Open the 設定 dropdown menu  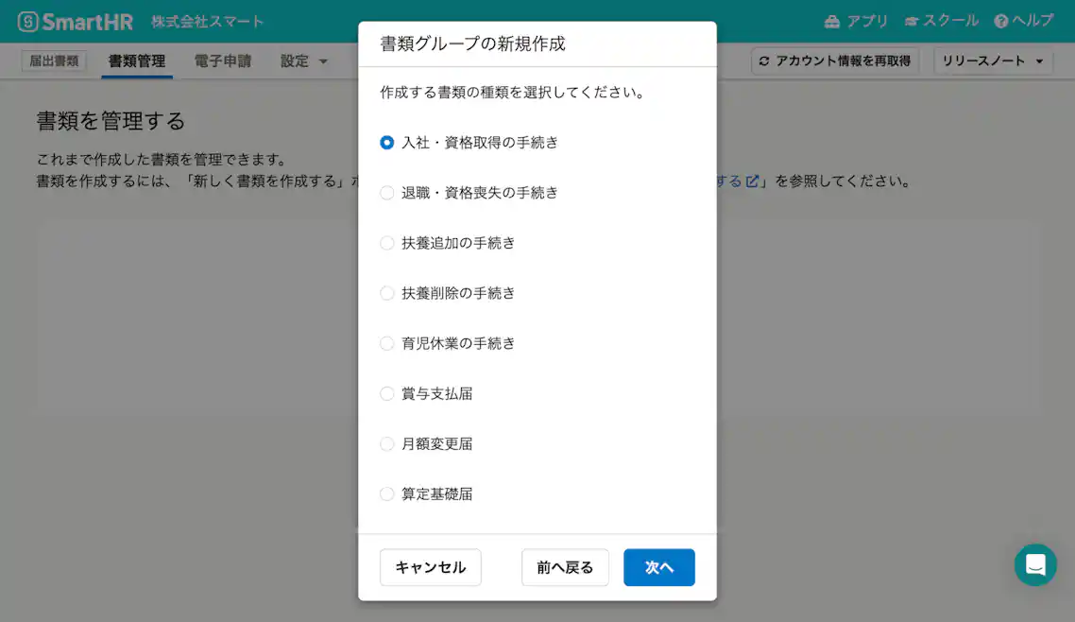coord(302,60)
